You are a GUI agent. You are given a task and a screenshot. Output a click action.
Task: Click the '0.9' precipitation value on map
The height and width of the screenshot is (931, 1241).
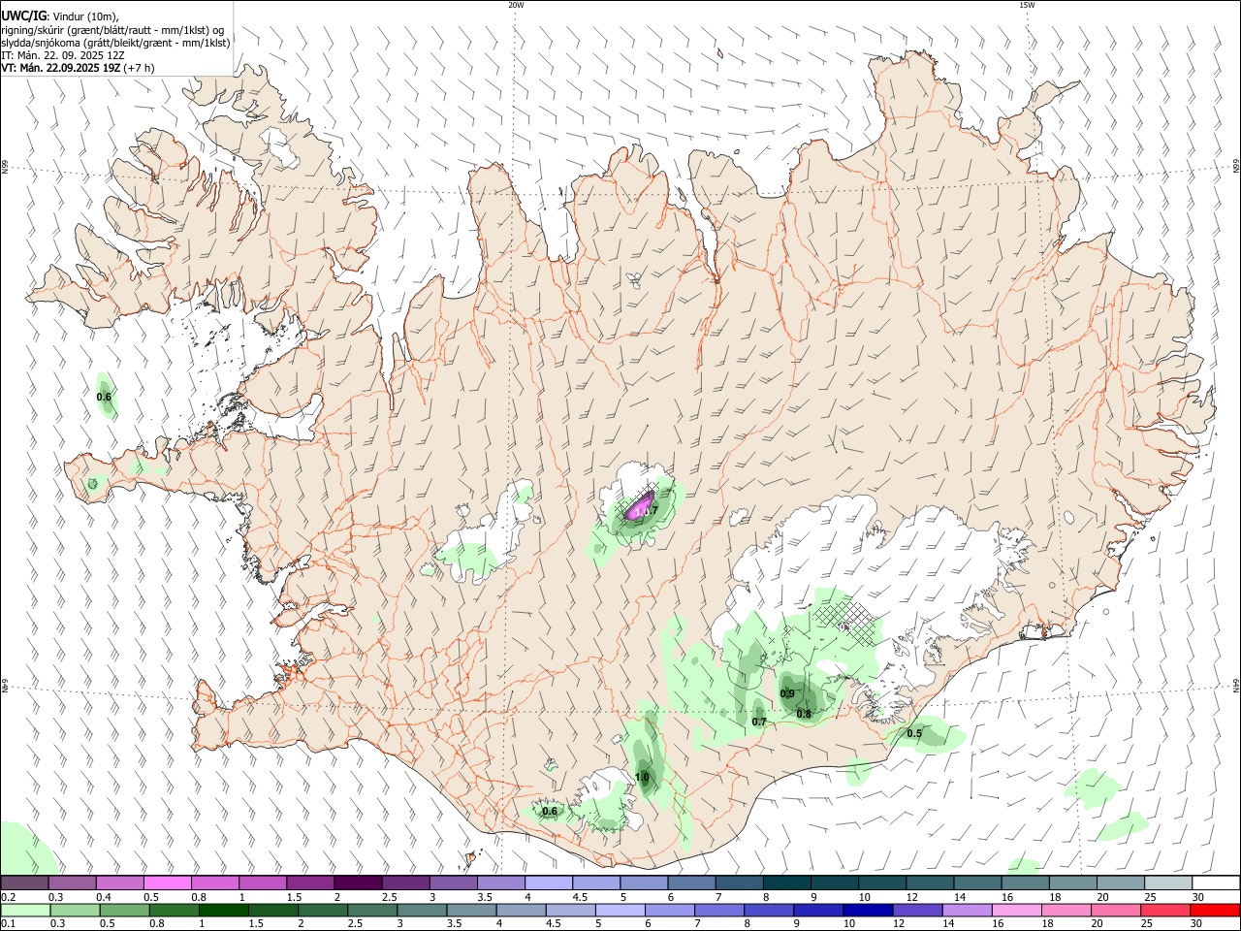point(787,693)
